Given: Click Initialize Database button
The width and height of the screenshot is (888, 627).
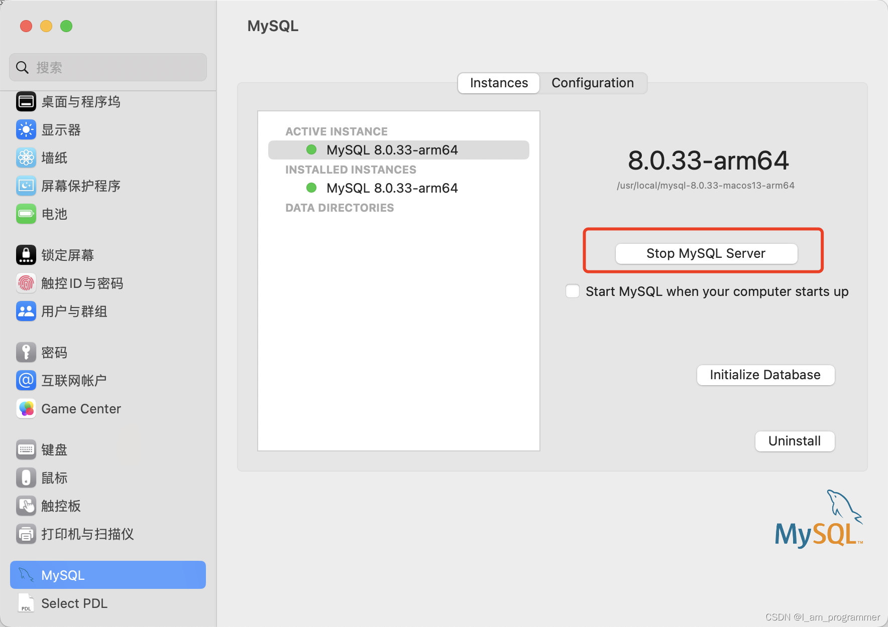Looking at the screenshot, I should coord(765,375).
